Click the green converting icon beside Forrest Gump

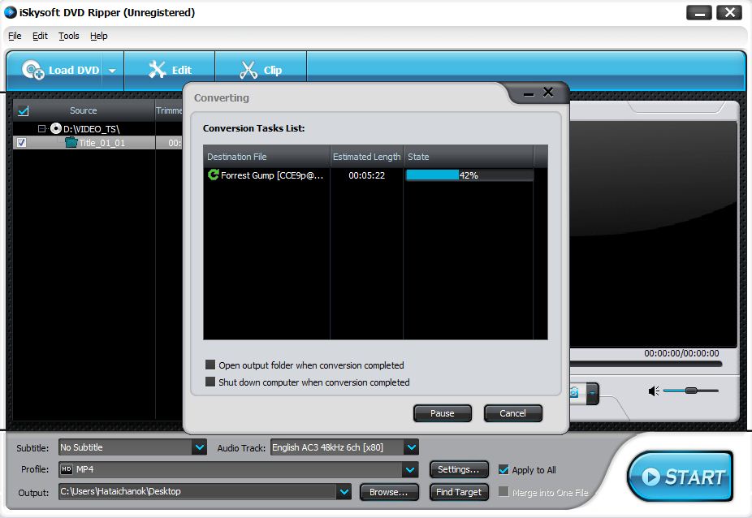point(213,175)
